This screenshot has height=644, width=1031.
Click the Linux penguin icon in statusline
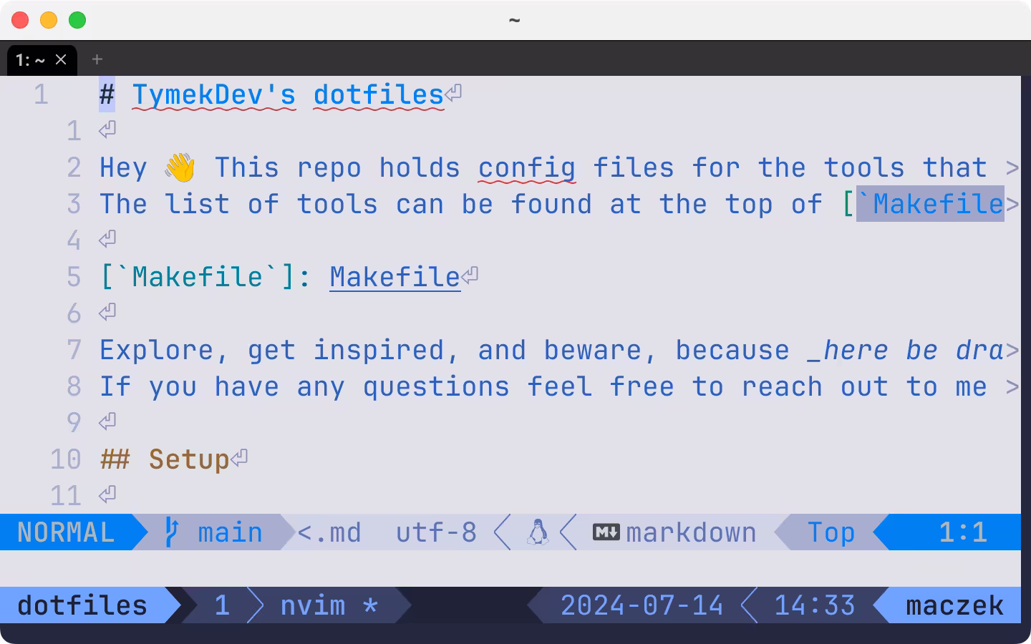click(538, 532)
